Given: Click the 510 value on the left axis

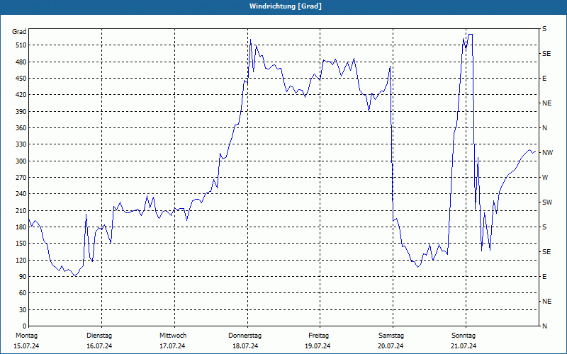Looking at the screenshot, I should 21,45.
